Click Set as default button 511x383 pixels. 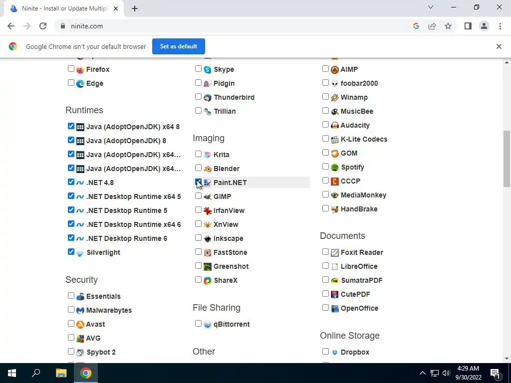(179, 46)
